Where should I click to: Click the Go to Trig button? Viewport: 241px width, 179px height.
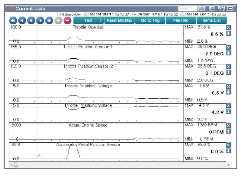pyautogui.click(x=150, y=20)
